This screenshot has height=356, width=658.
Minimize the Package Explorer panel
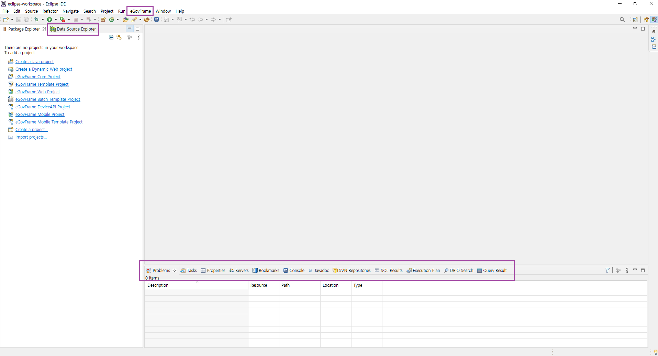pyautogui.click(x=130, y=28)
